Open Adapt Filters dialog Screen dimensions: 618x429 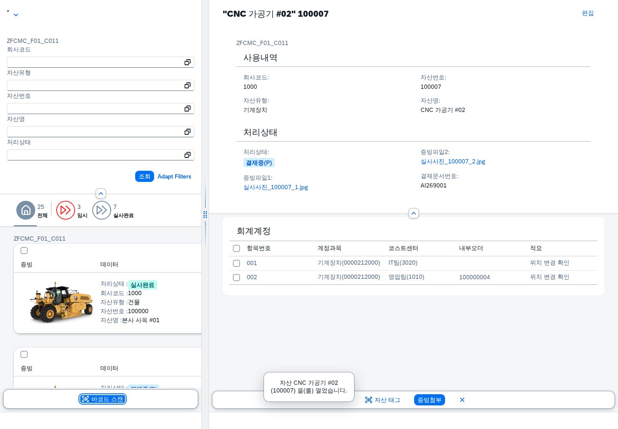coord(174,176)
